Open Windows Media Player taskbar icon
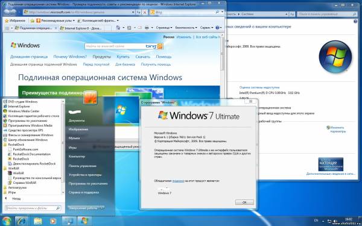Viewport: 362px width, 226px height. (x=53, y=221)
